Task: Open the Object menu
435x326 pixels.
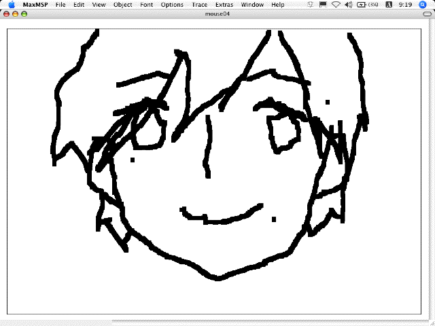Action: (x=122, y=5)
